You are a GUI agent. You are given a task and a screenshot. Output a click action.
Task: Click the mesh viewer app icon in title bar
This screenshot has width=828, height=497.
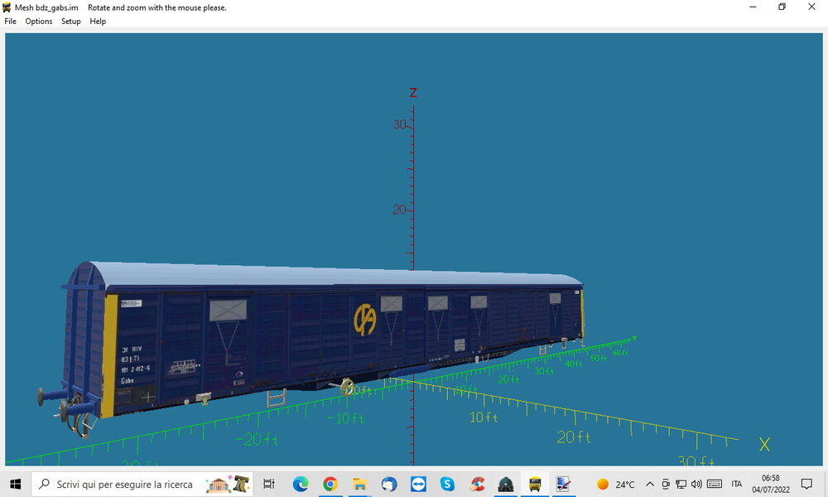point(7,7)
